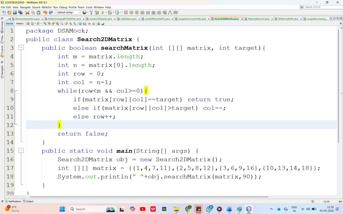
Task: Click the Undo arrow icon
Action: coord(45,13)
